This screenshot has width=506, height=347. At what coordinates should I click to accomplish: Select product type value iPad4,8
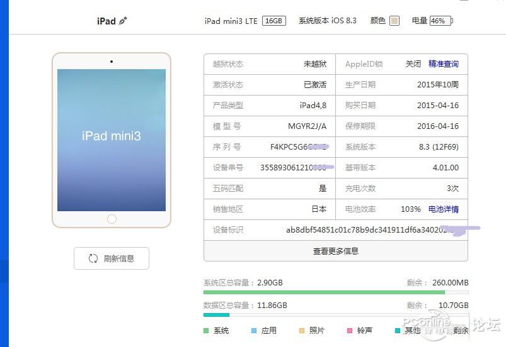(313, 105)
